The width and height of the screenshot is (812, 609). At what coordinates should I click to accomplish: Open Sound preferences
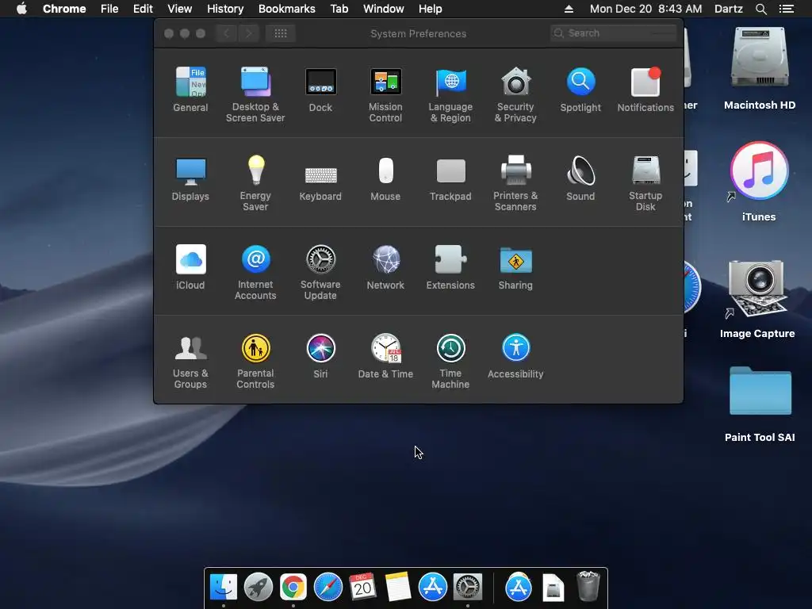(x=580, y=178)
